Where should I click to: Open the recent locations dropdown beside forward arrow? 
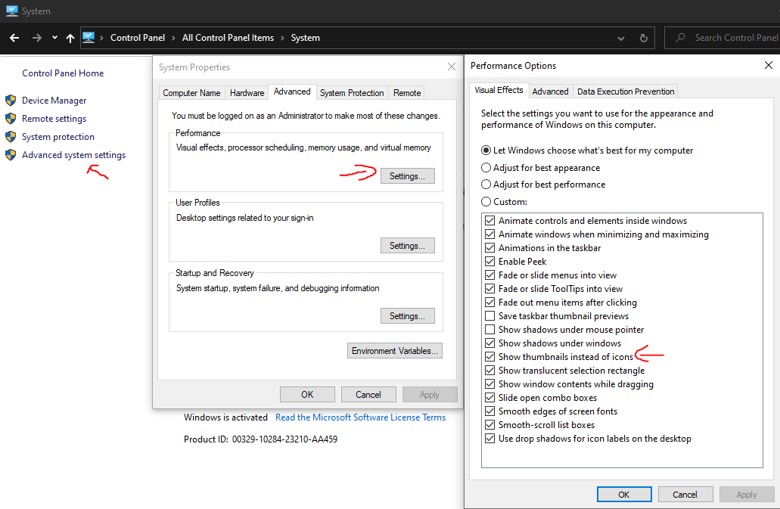[x=53, y=37]
